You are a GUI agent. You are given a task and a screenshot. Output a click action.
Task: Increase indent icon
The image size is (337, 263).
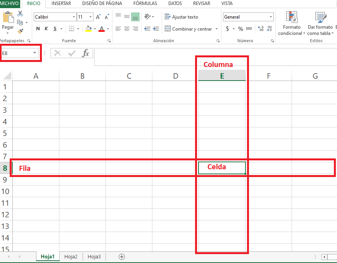point(156,29)
